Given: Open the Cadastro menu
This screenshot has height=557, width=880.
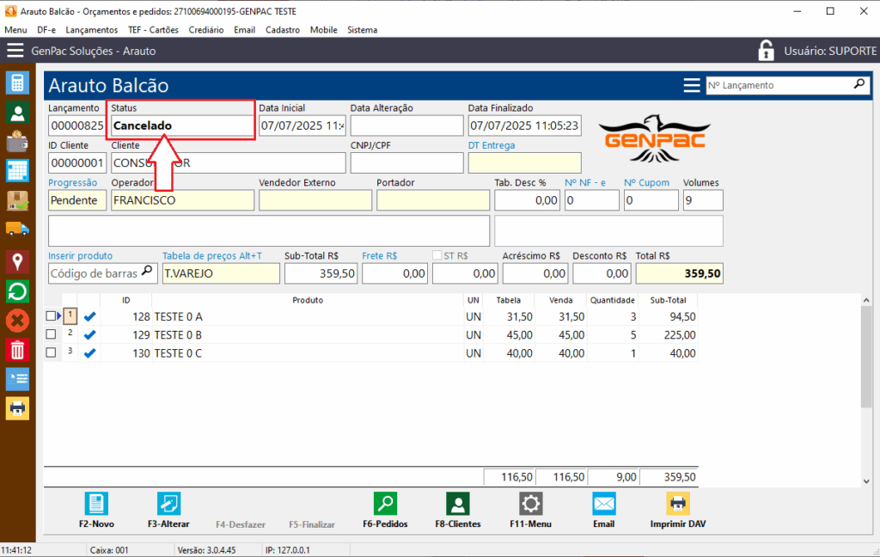Looking at the screenshot, I should [x=283, y=29].
